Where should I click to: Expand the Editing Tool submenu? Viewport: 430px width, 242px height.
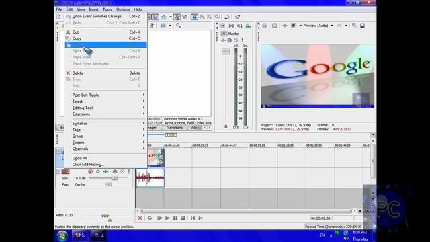[x=105, y=108]
